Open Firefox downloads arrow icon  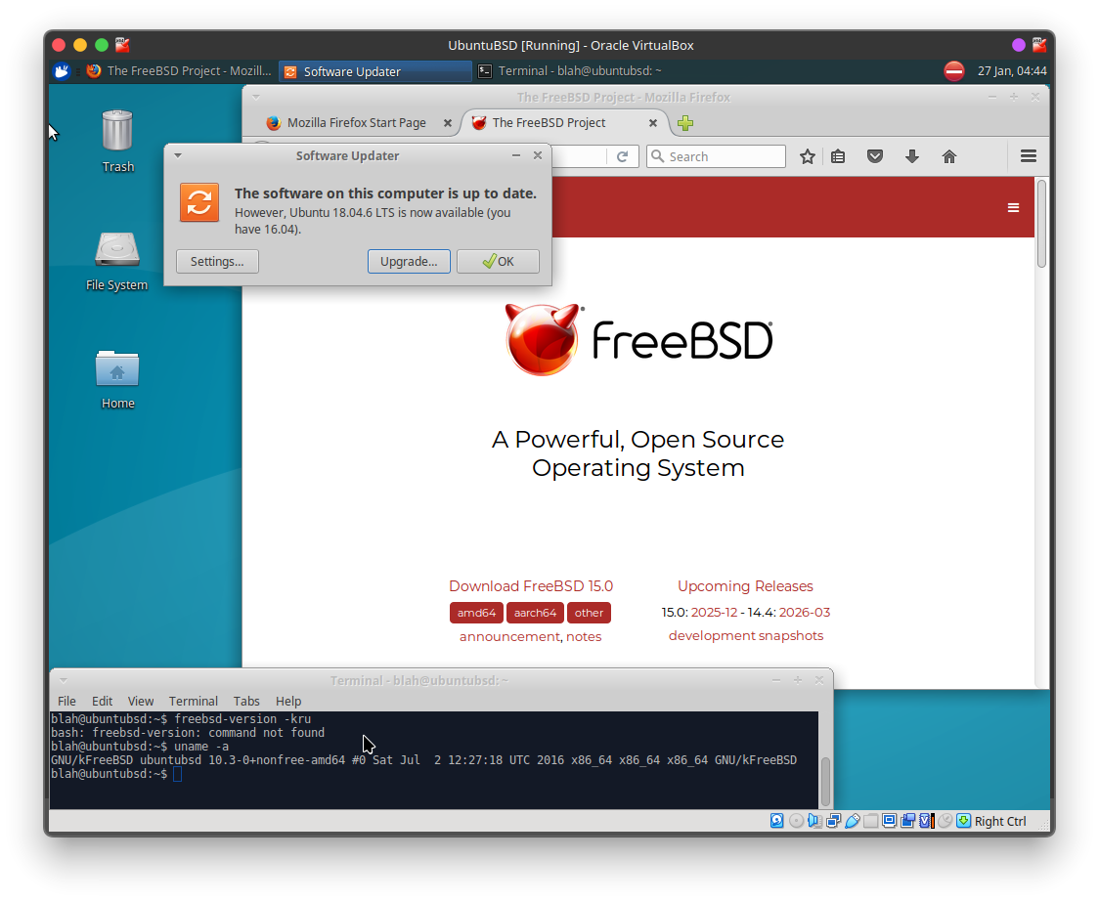(912, 156)
